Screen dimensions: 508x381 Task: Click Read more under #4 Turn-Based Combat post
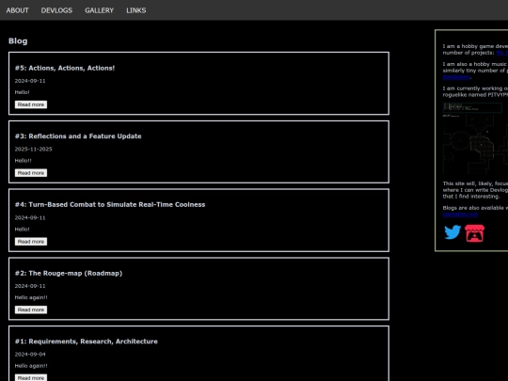click(31, 242)
